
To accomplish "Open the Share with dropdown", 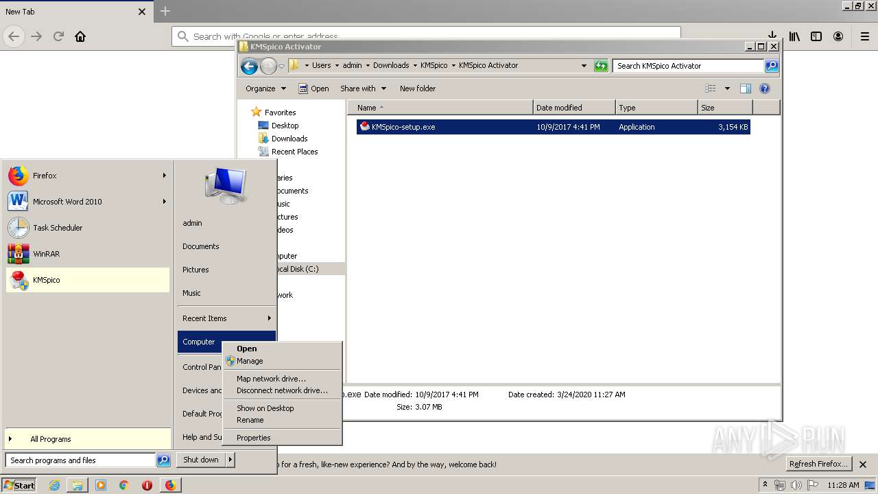I will click(x=363, y=89).
